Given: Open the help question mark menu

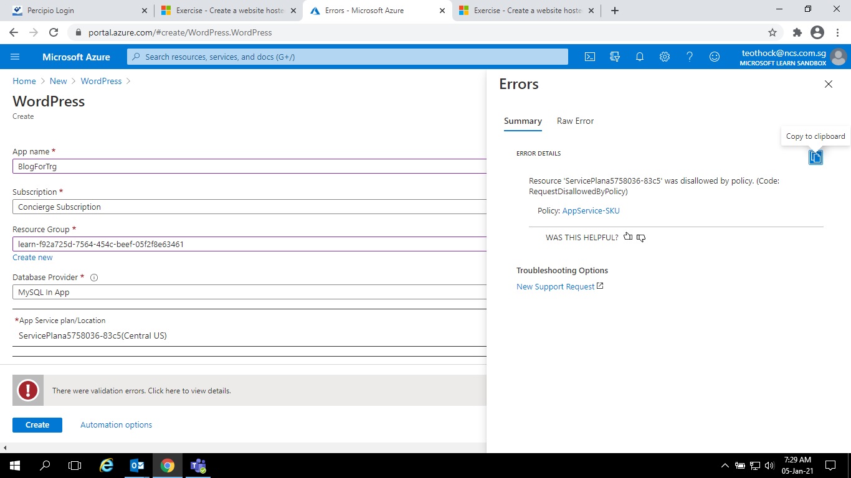Looking at the screenshot, I should 690,57.
